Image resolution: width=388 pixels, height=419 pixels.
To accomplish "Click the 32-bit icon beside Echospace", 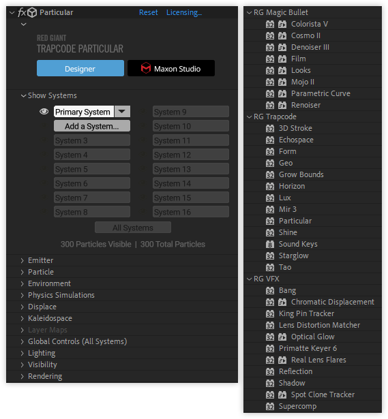I will tap(270, 140).
